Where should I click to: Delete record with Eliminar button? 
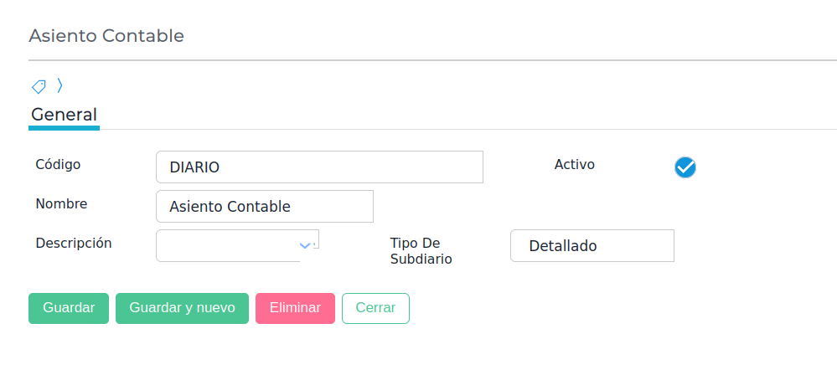295,308
